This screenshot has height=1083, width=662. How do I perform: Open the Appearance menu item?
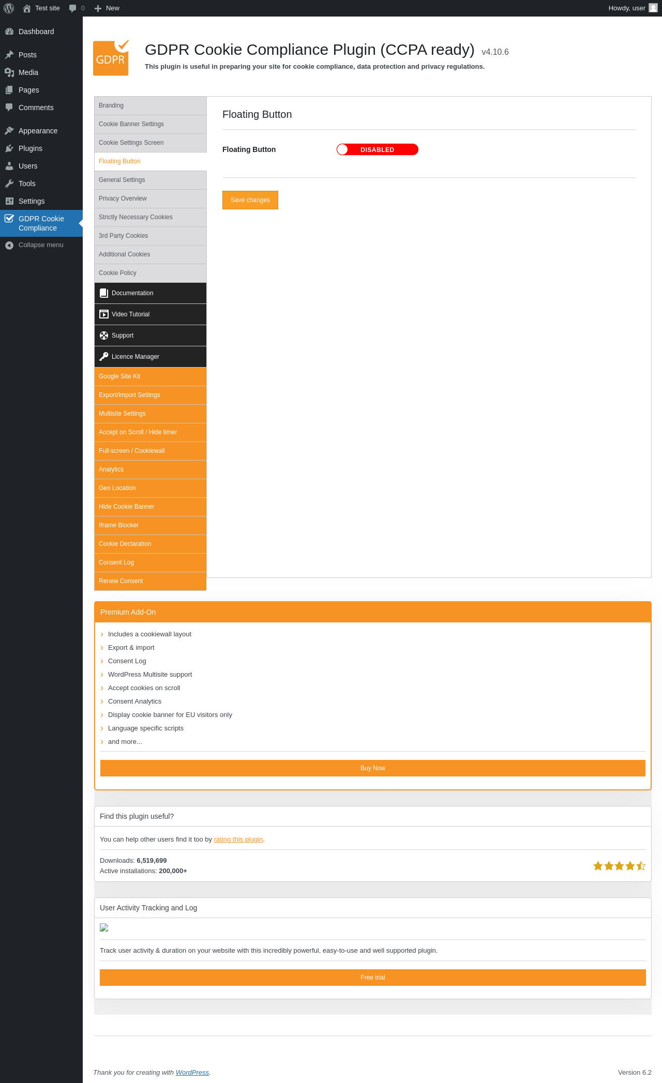point(41,131)
